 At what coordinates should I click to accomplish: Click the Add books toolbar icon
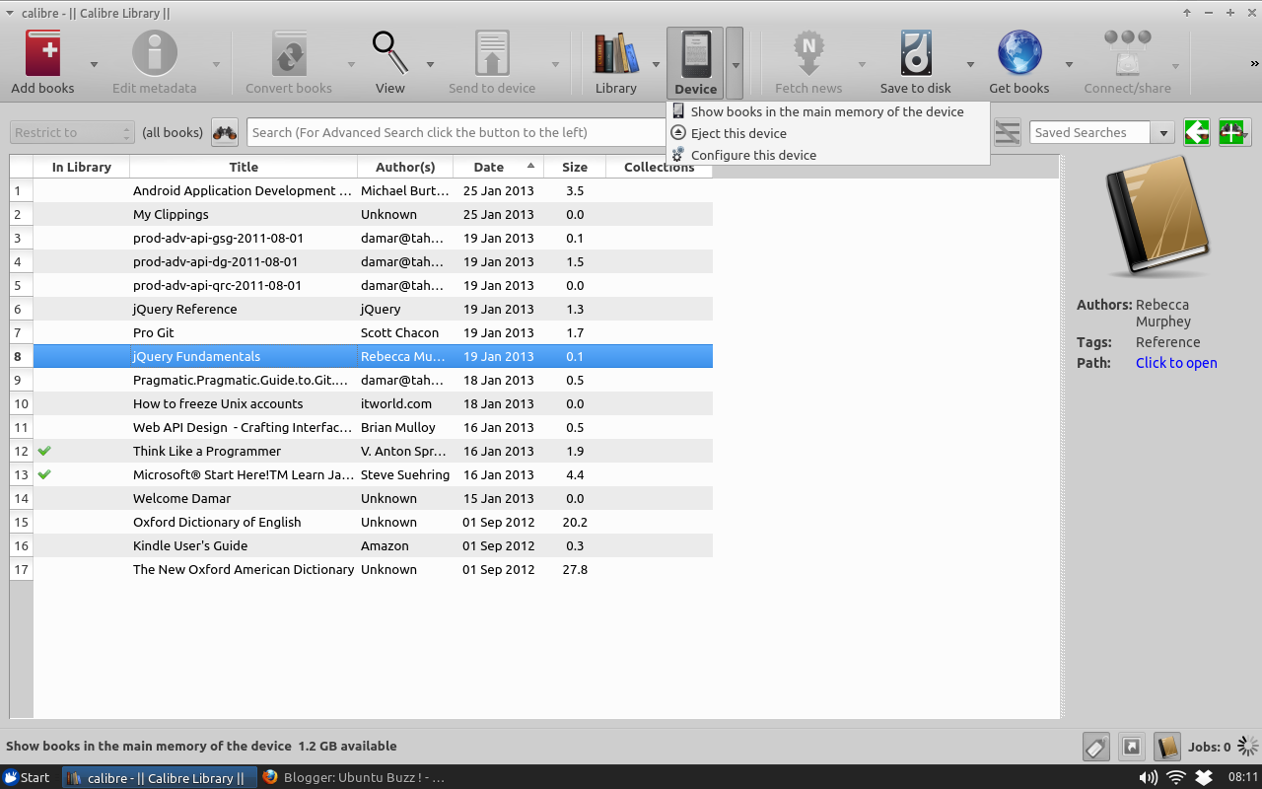click(42, 53)
